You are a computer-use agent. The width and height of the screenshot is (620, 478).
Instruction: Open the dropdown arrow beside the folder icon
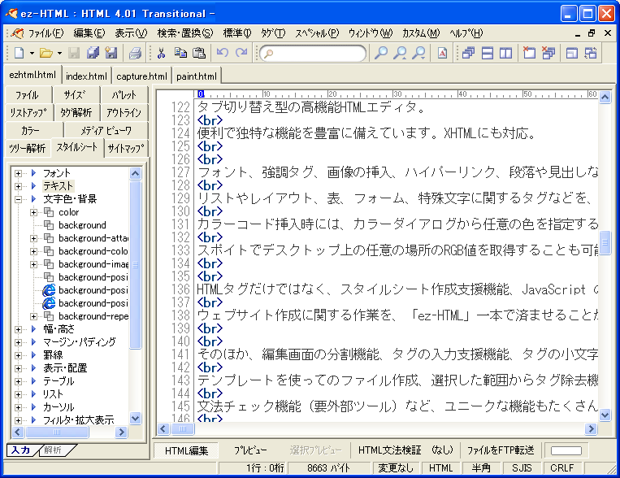click(59, 53)
